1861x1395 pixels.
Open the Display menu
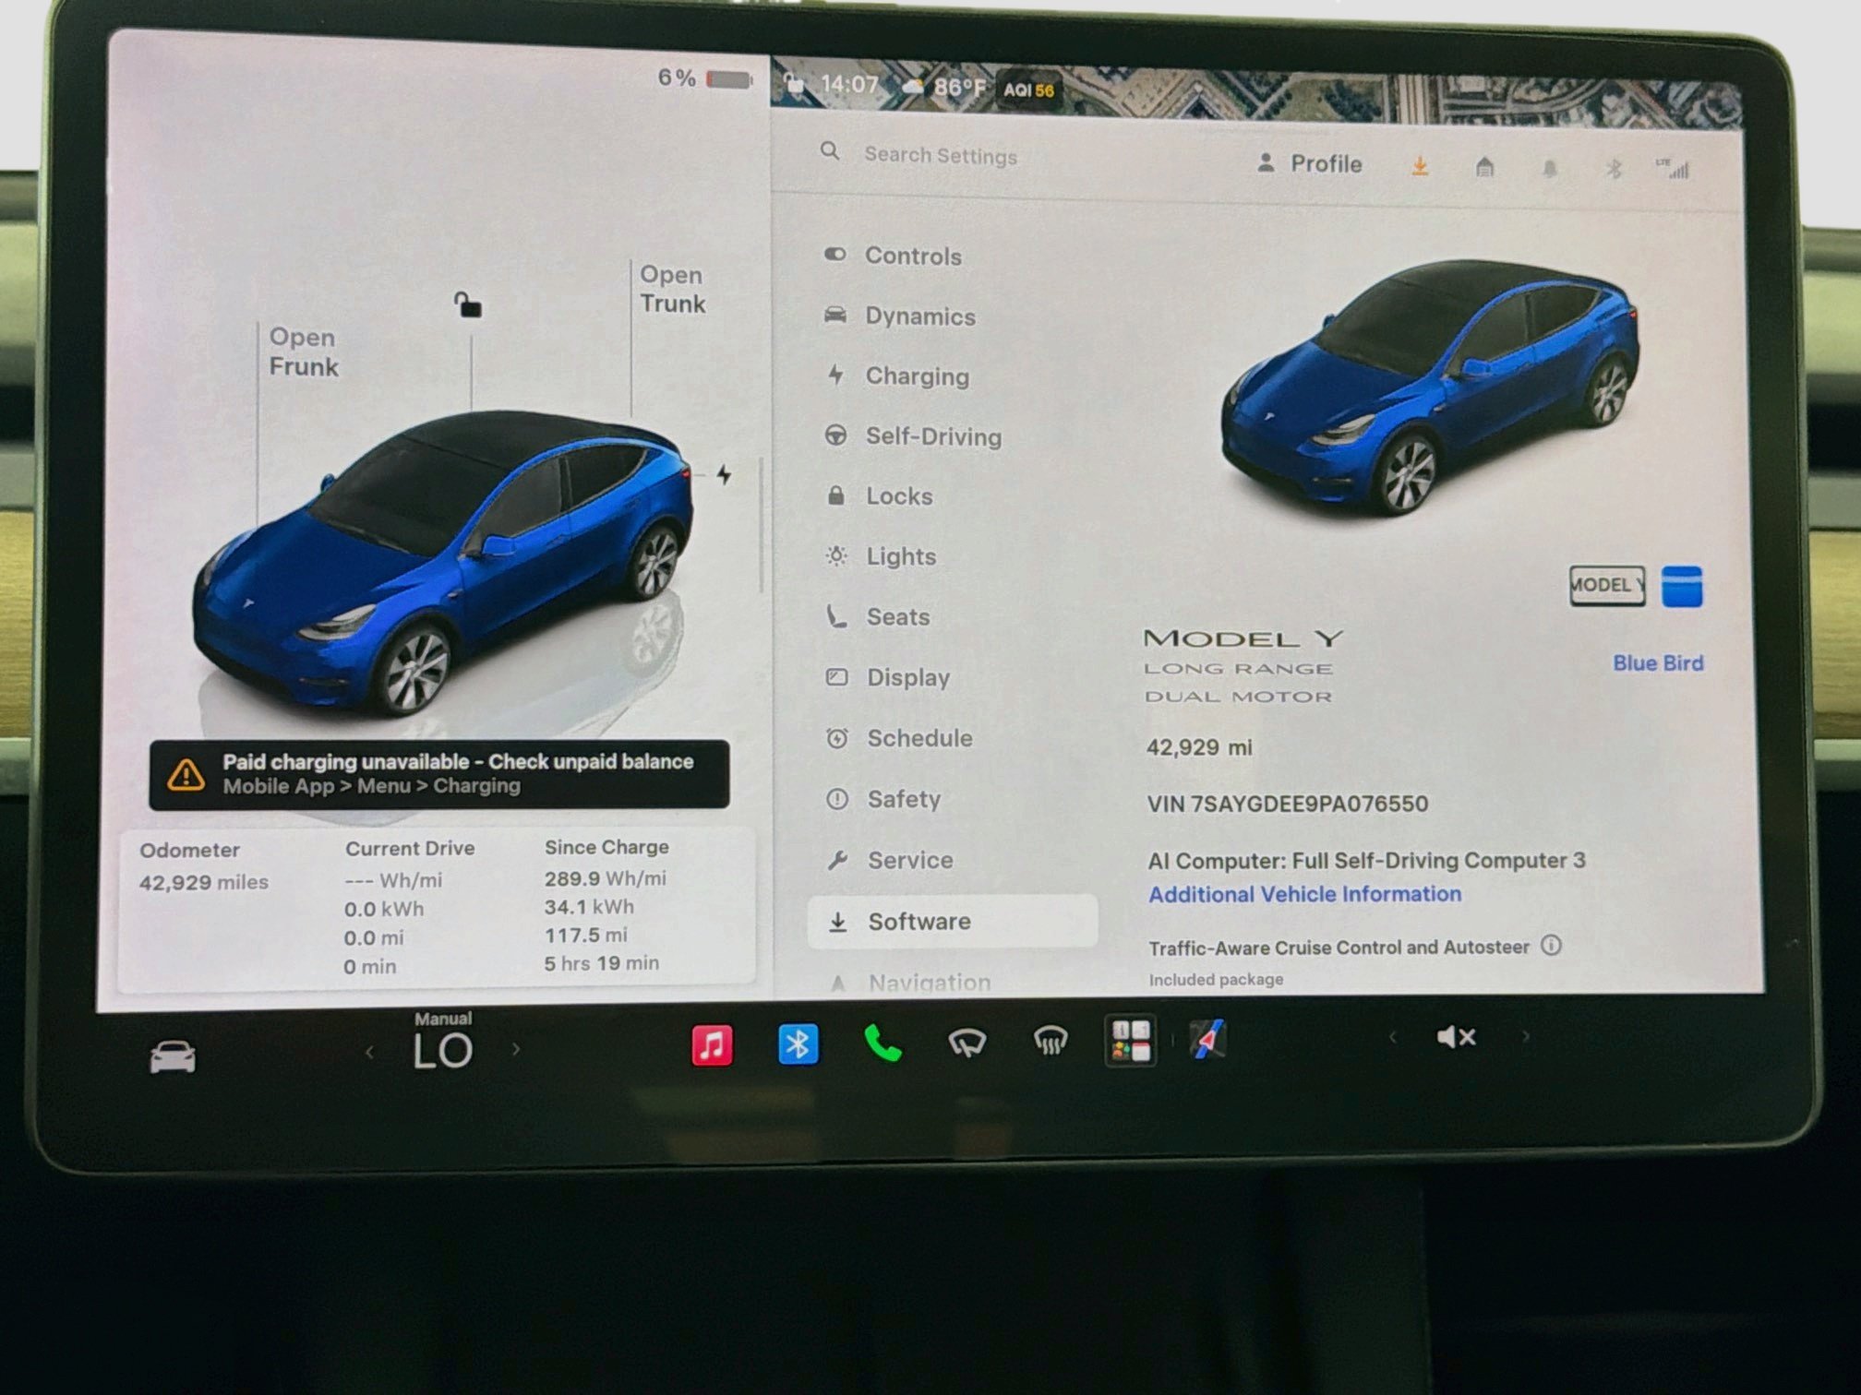point(888,677)
